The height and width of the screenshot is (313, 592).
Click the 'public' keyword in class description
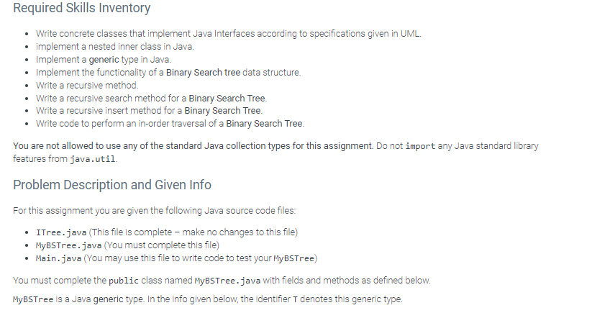pos(124,281)
